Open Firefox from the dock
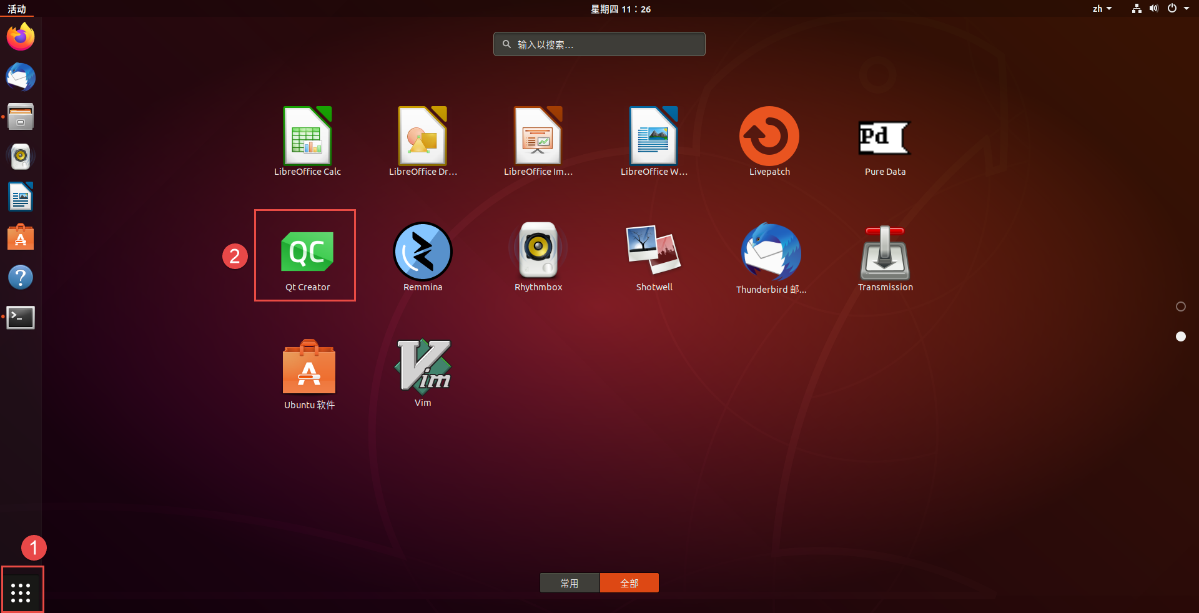The width and height of the screenshot is (1199, 613). tap(21, 37)
